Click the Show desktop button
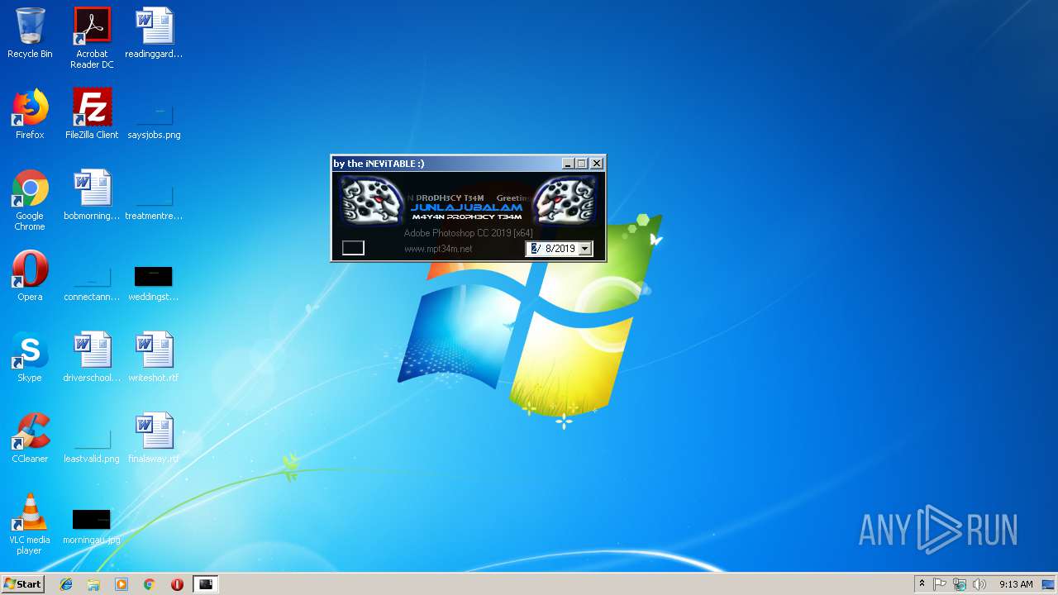Viewport: 1058px width, 595px height. click(x=1049, y=584)
